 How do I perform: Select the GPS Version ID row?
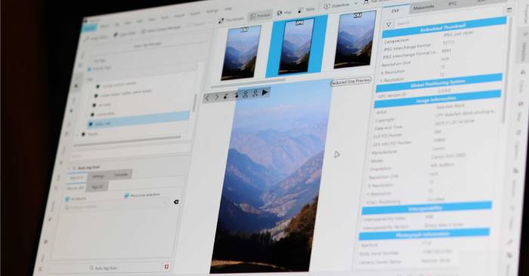(438, 93)
